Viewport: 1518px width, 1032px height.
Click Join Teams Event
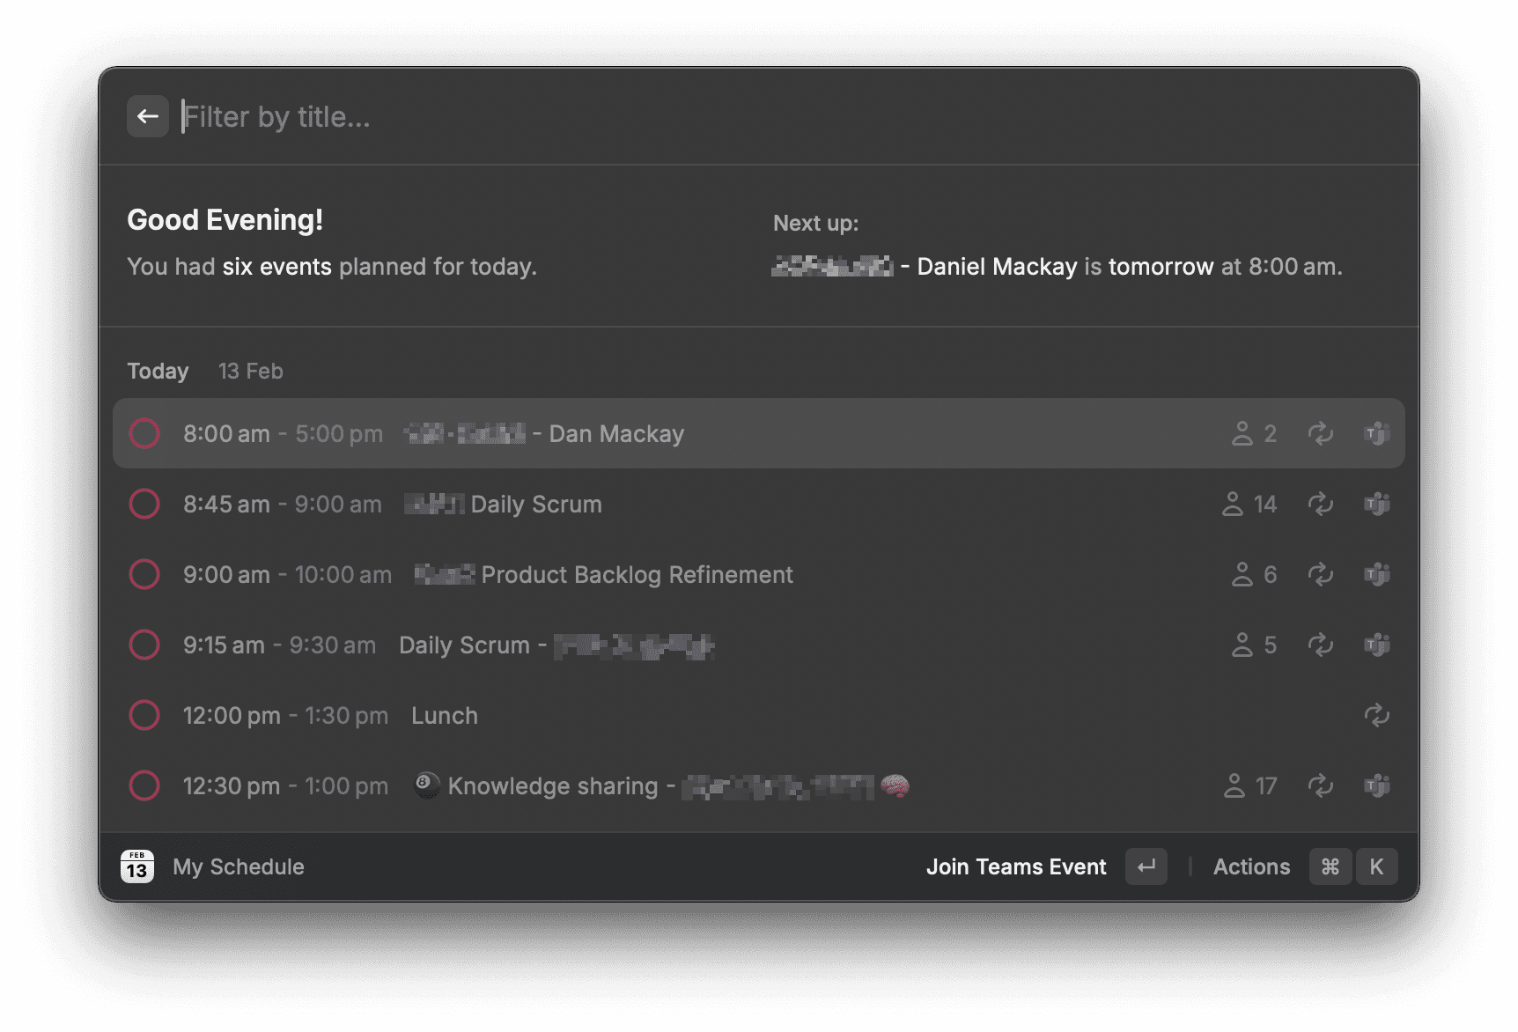click(1016, 866)
